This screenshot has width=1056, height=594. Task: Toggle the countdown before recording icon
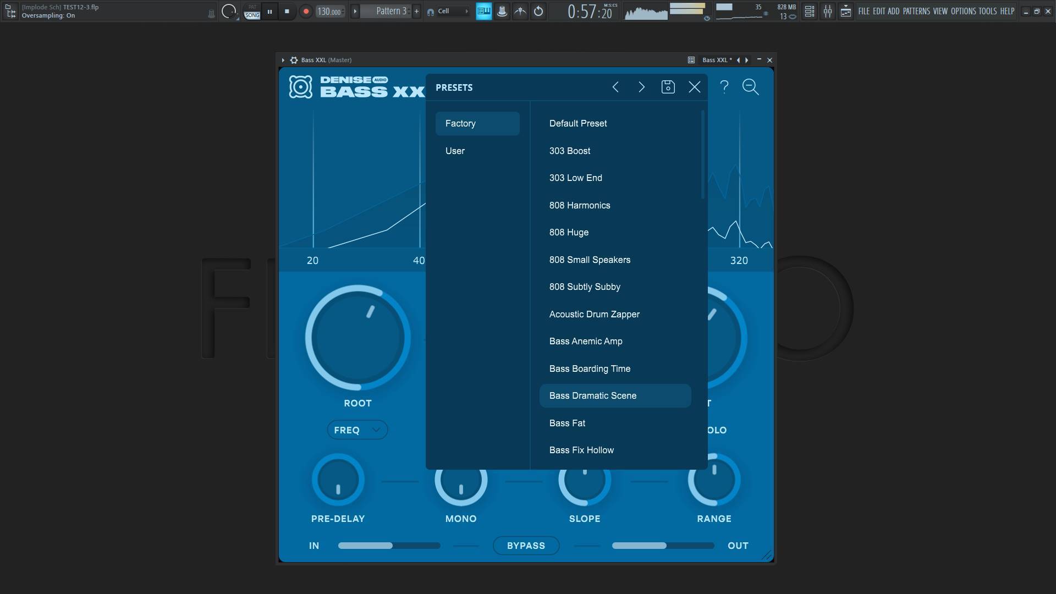coord(538,11)
